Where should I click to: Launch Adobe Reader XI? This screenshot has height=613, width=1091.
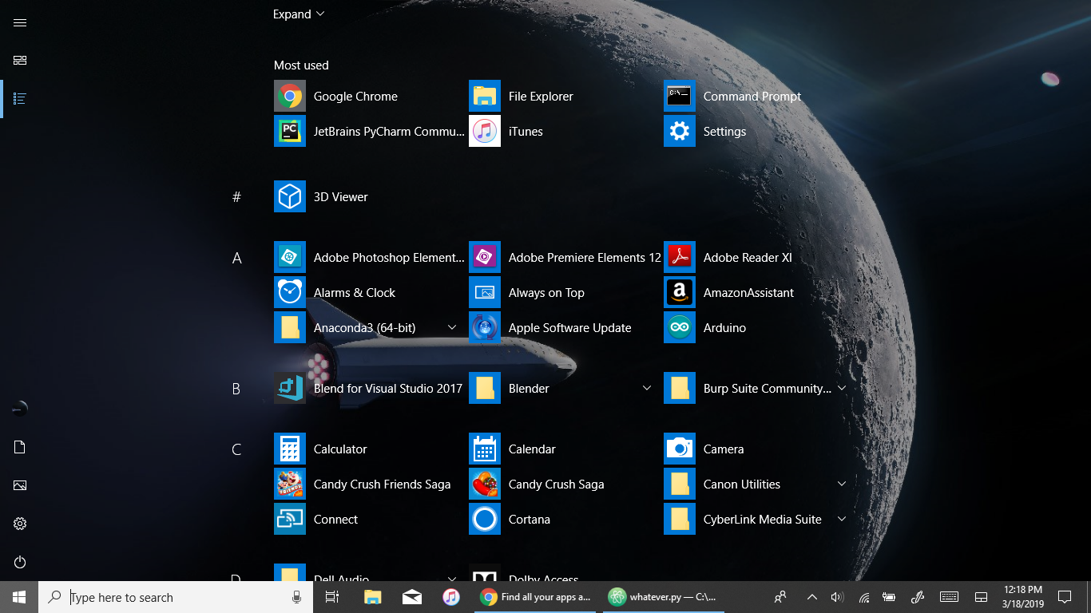pyautogui.click(x=759, y=257)
